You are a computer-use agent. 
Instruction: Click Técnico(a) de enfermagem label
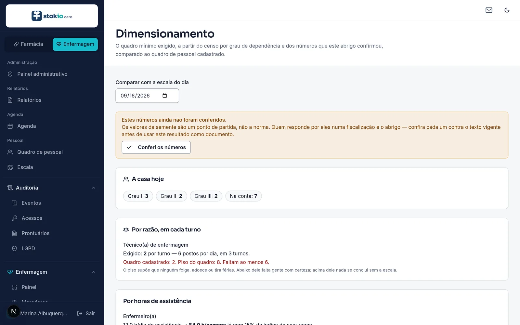click(156, 245)
